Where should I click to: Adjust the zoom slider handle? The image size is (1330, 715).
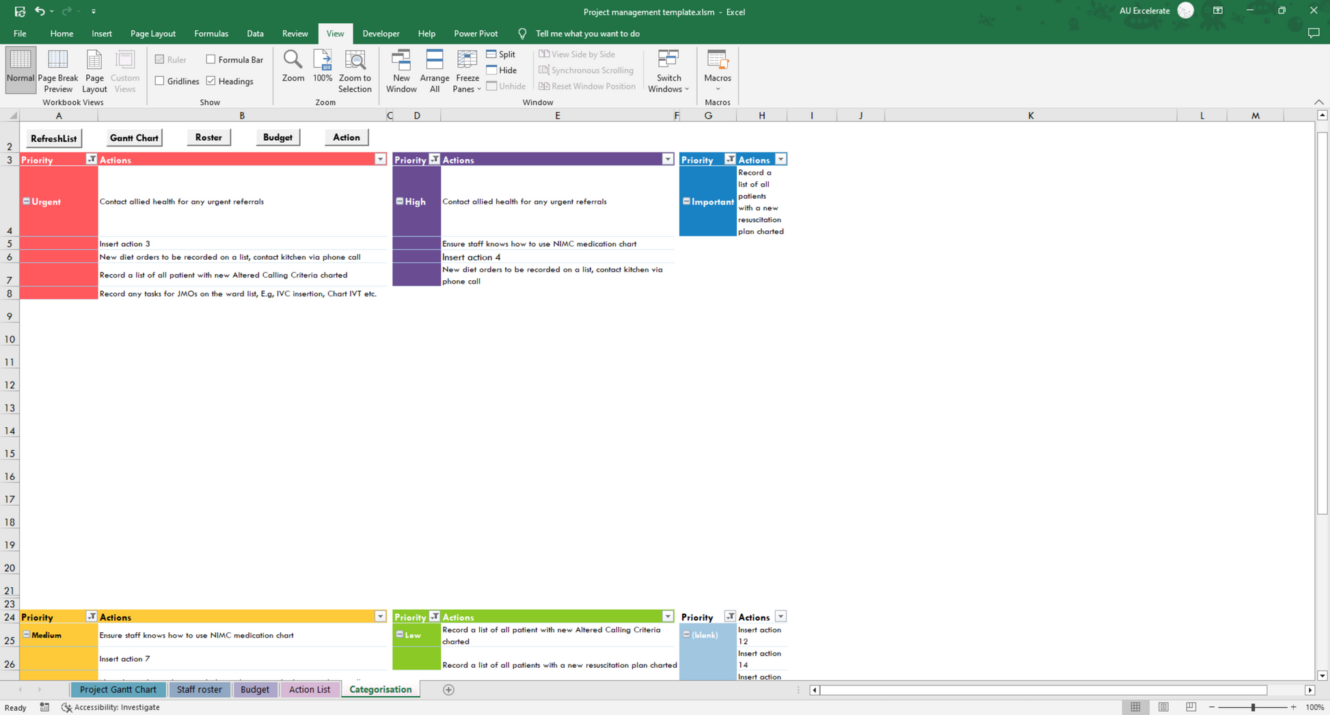tap(1253, 707)
